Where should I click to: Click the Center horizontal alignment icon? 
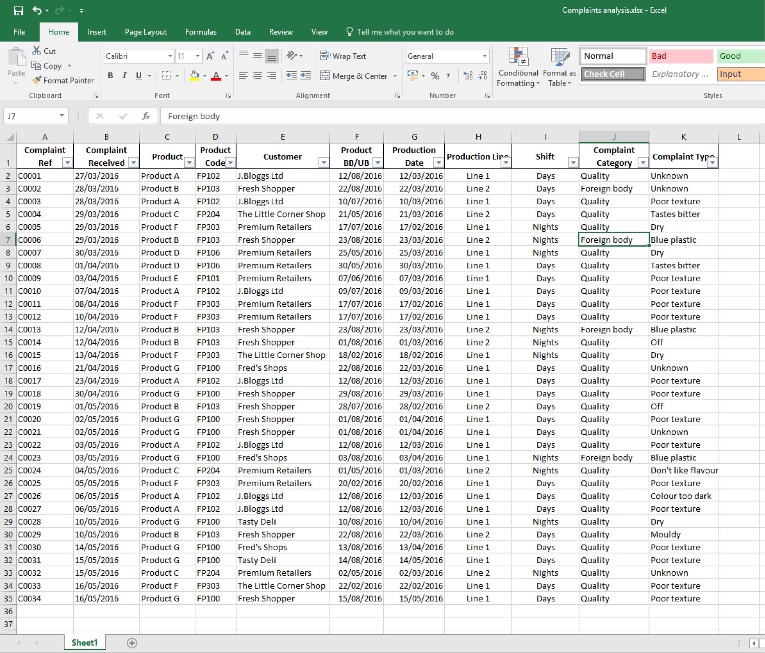coord(257,76)
